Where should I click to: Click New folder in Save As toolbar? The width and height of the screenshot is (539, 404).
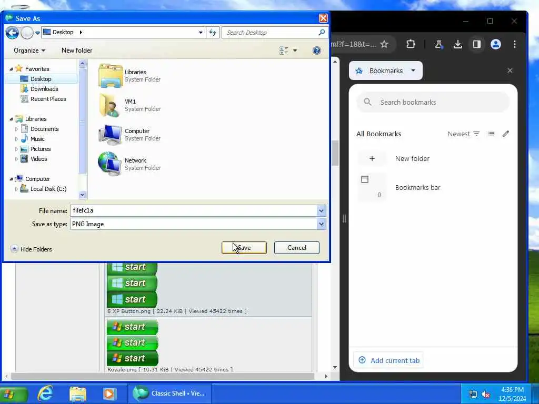click(77, 50)
